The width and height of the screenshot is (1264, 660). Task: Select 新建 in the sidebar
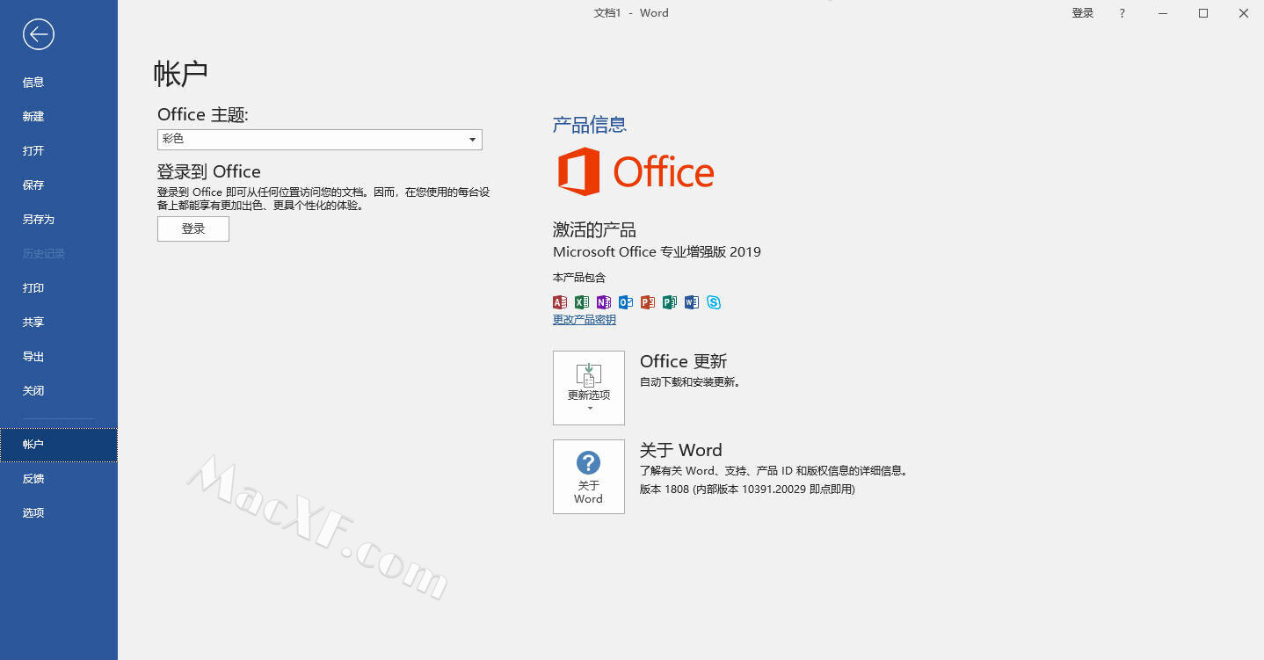(58, 116)
